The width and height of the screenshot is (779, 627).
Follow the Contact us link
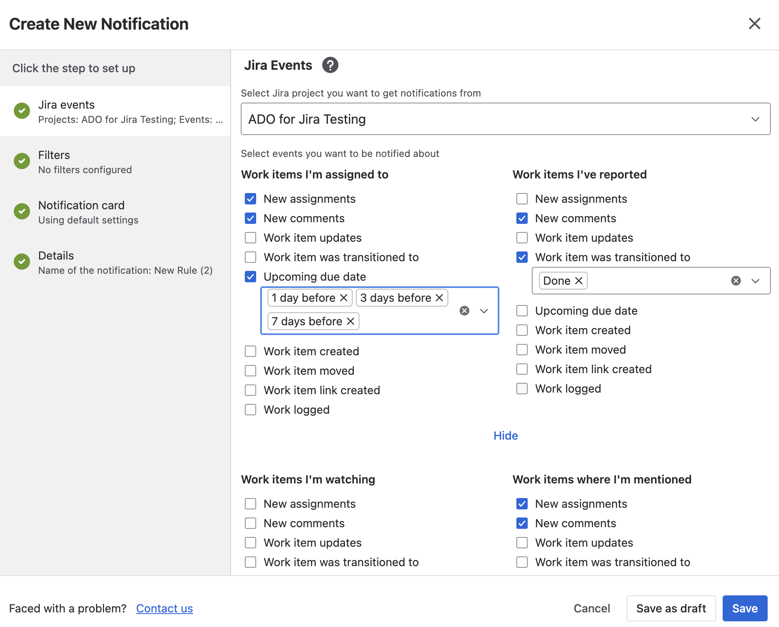[165, 608]
